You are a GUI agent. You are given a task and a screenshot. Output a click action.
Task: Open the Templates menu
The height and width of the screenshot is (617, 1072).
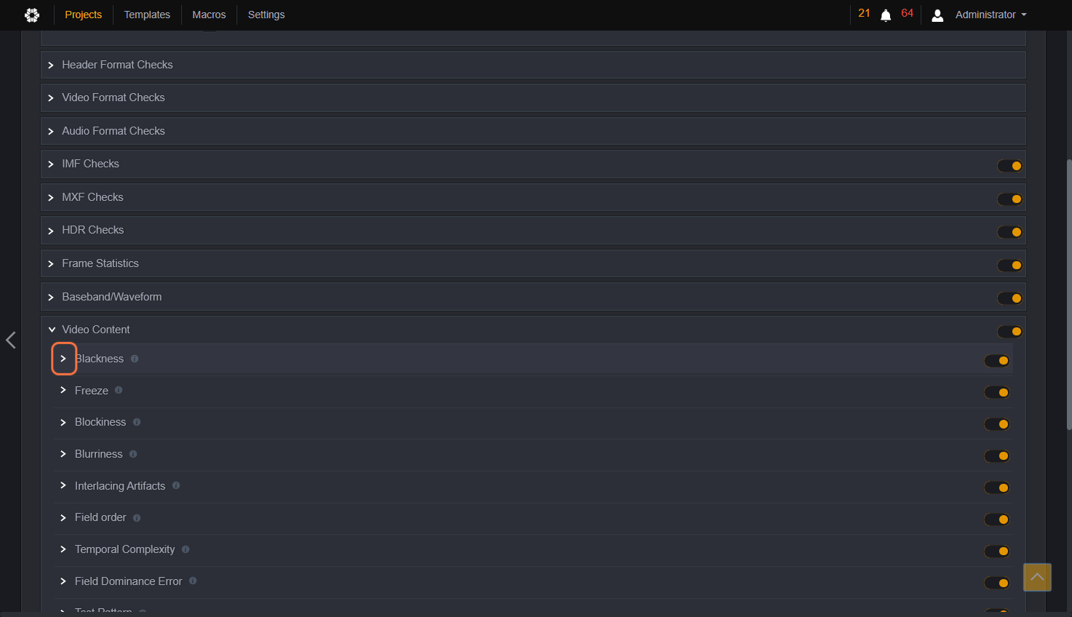[147, 15]
